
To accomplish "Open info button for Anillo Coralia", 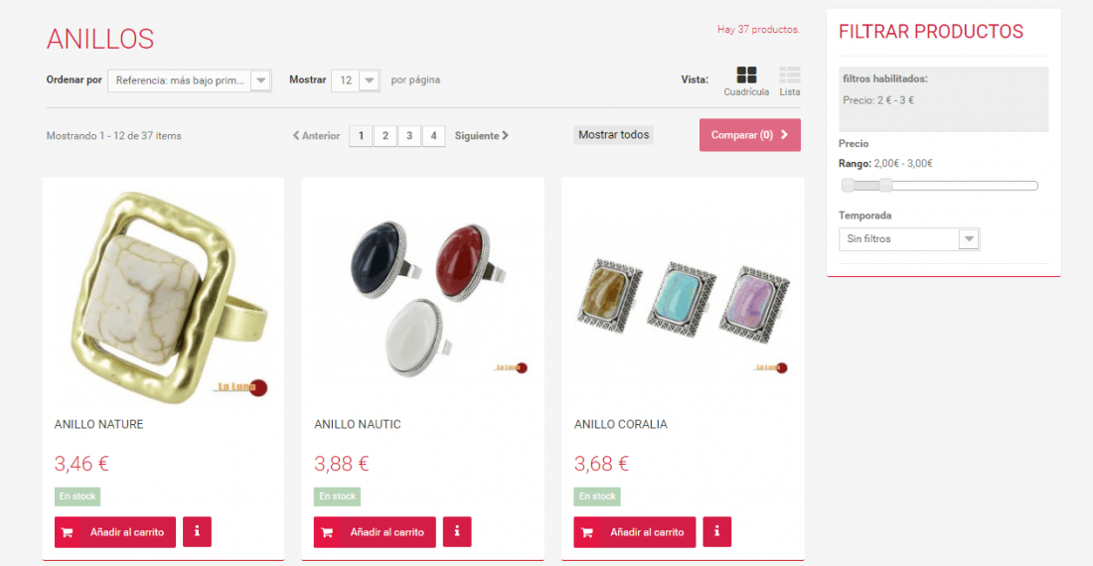I will tap(716, 532).
